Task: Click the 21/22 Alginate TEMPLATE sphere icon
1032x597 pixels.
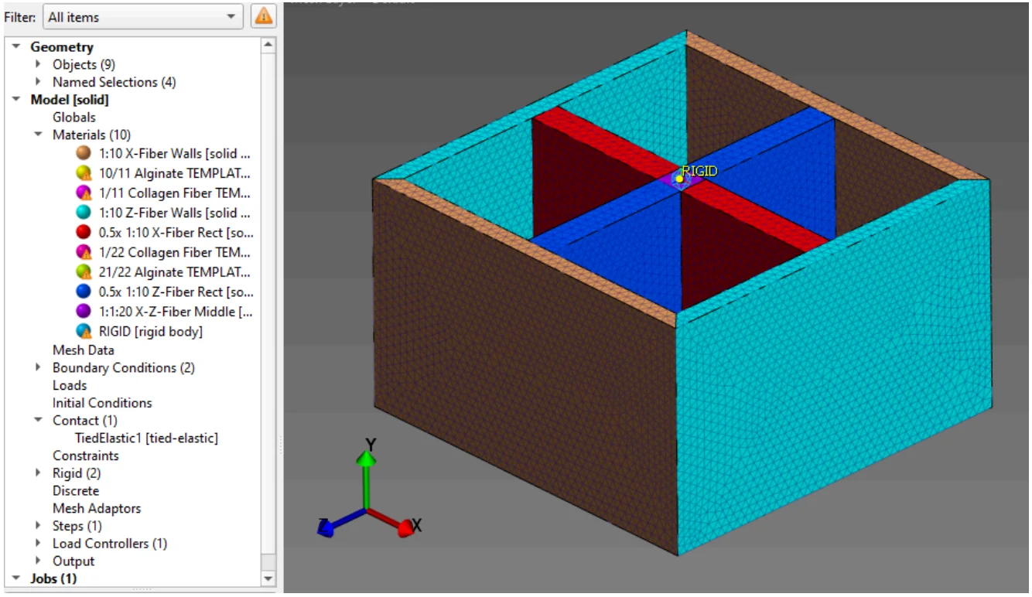Action: click(x=84, y=272)
